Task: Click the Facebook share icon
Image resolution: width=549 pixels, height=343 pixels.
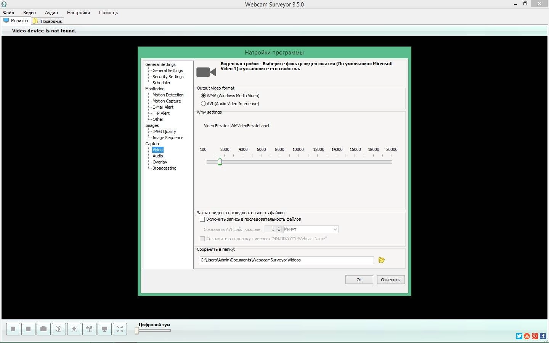Action: [x=543, y=336]
